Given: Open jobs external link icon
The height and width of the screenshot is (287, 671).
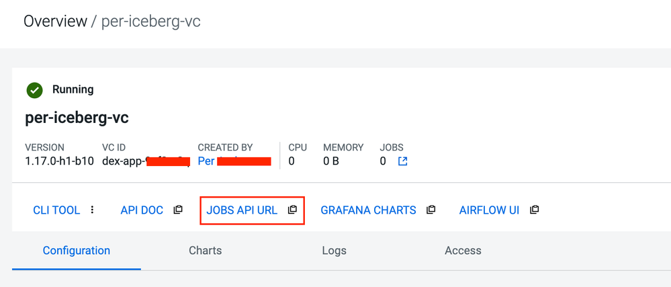Looking at the screenshot, I should 402,161.
